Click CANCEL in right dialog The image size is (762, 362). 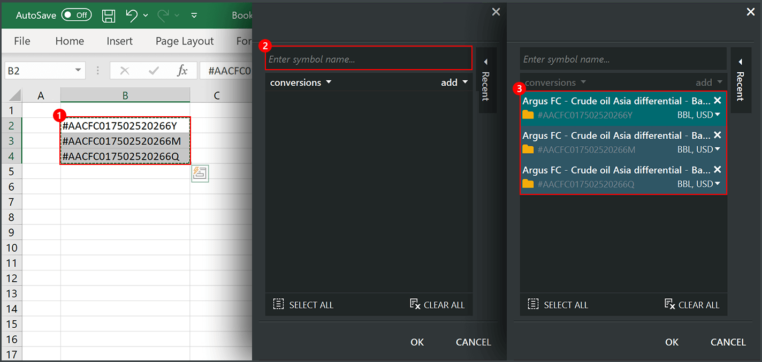click(728, 342)
